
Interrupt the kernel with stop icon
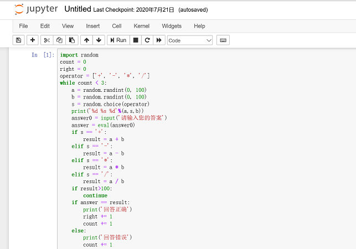click(136, 40)
